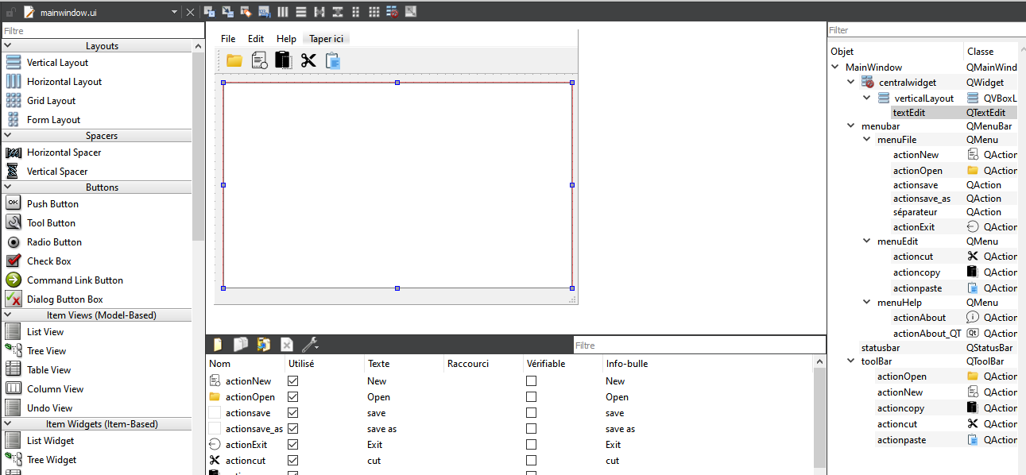The height and width of the screenshot is (475, 1026).
Task: Click the Paste action icon in action editor
Action: click(x=263, y=345)
